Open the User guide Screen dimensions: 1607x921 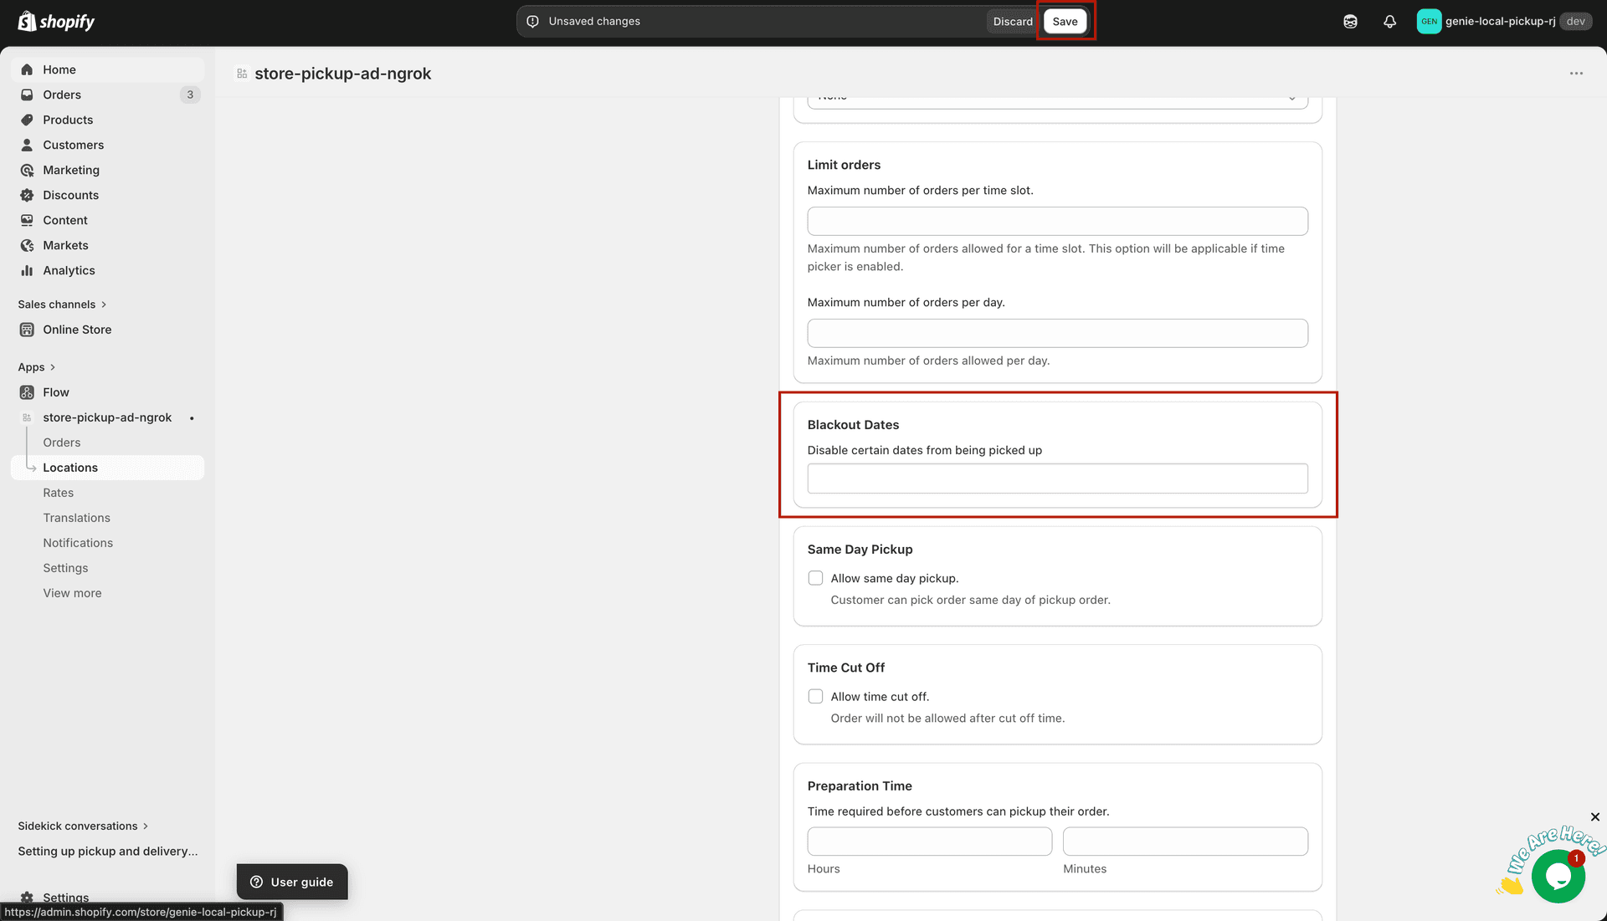[x=292, y=882]
